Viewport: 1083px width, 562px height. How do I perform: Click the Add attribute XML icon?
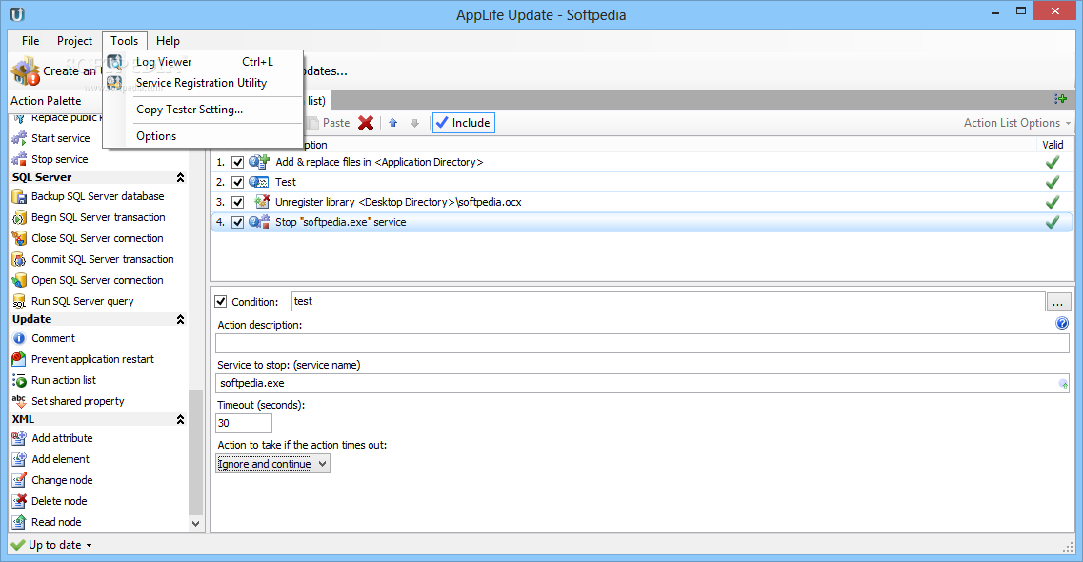[x=19, y=438]
